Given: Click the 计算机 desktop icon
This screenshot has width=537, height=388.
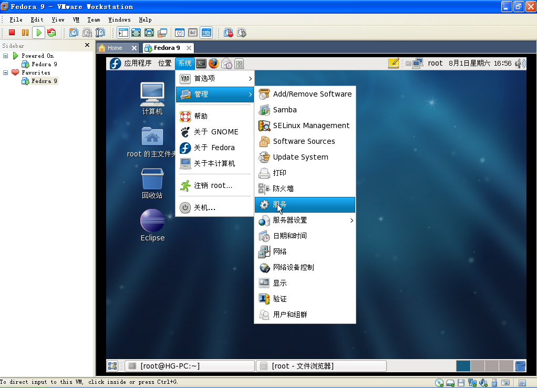Looking at the screenshot, I should point(152,99).
